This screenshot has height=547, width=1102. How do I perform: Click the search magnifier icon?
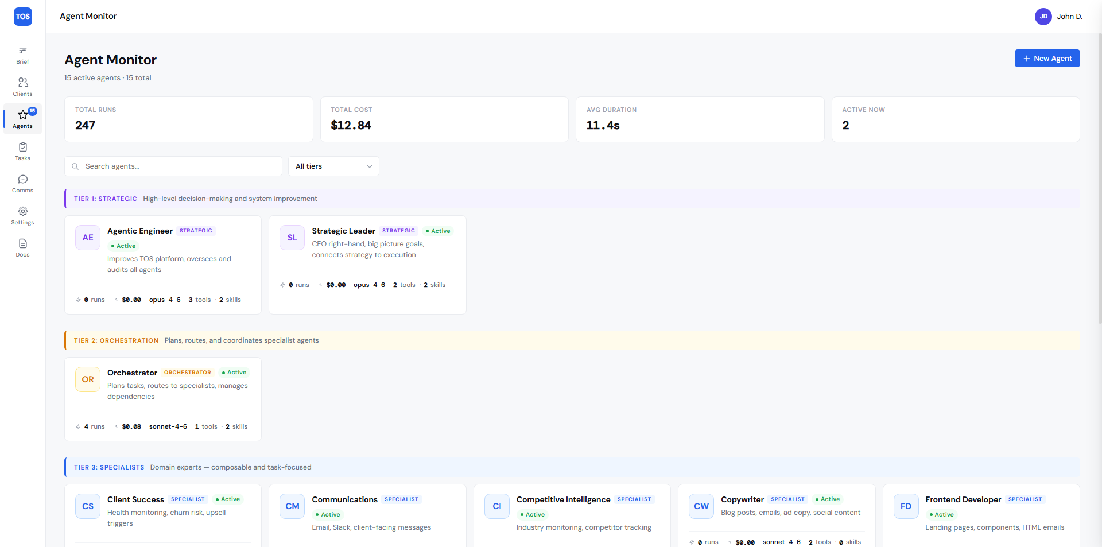click(x=75, y=166)
